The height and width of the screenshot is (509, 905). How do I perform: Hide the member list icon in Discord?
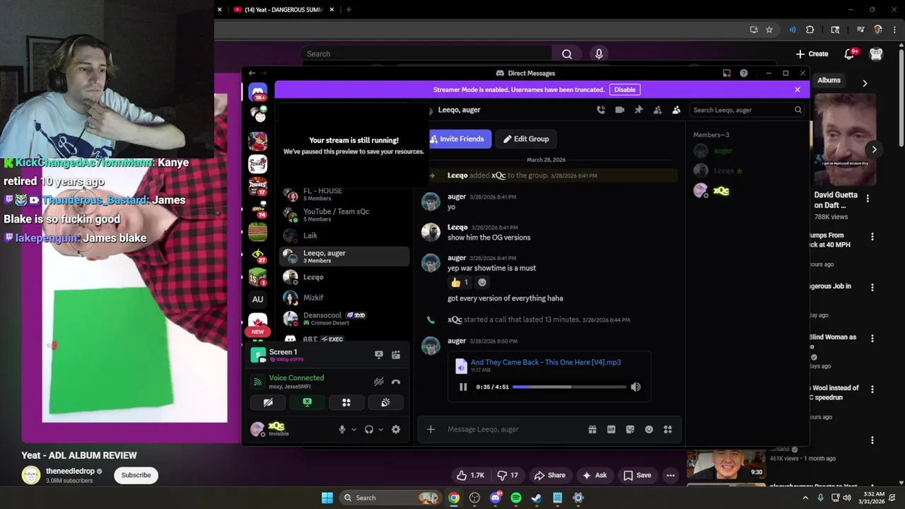point(676,110)
